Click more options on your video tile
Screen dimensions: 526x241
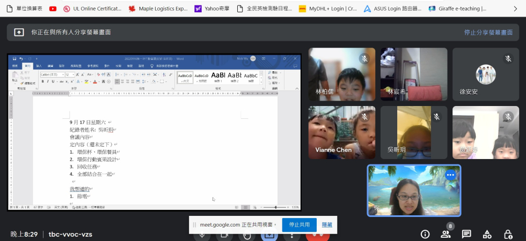tap(450, 175)
